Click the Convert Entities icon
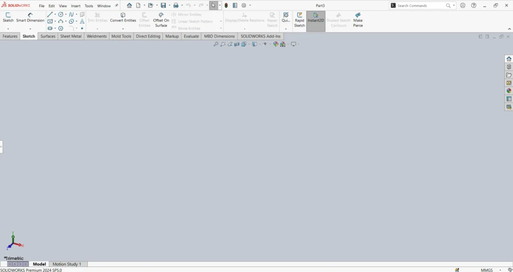The width and height of the screenshot is (513, 272). point(123,15)
